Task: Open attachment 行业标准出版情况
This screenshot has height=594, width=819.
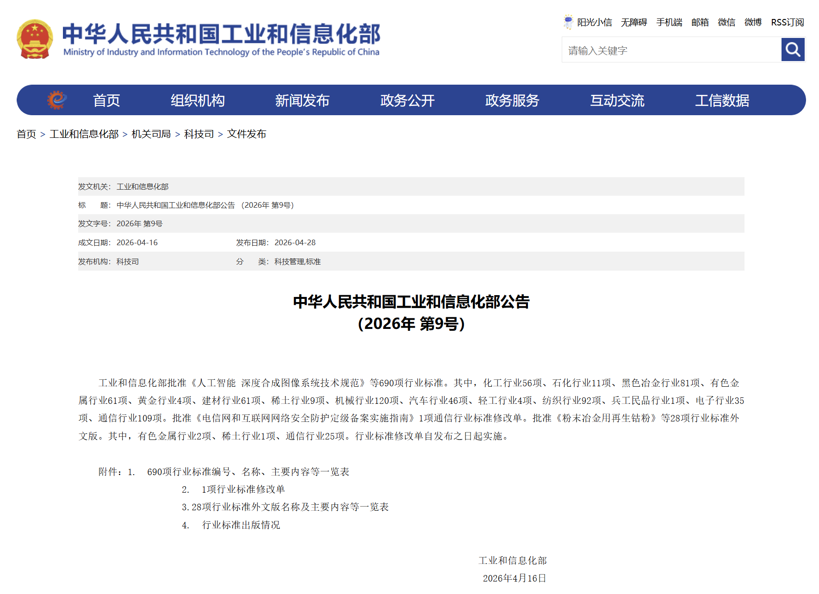Action: click(241, 525)
